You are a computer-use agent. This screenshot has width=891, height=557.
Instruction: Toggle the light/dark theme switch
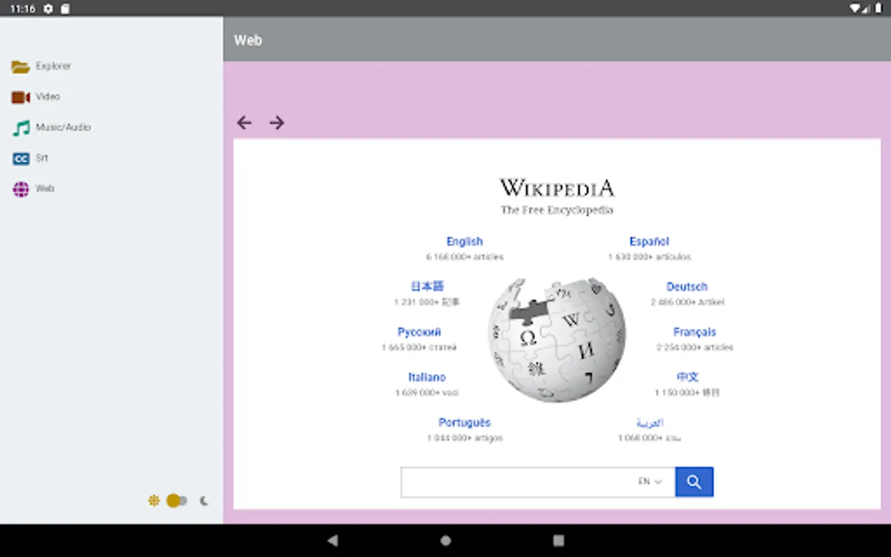point(177,500)
